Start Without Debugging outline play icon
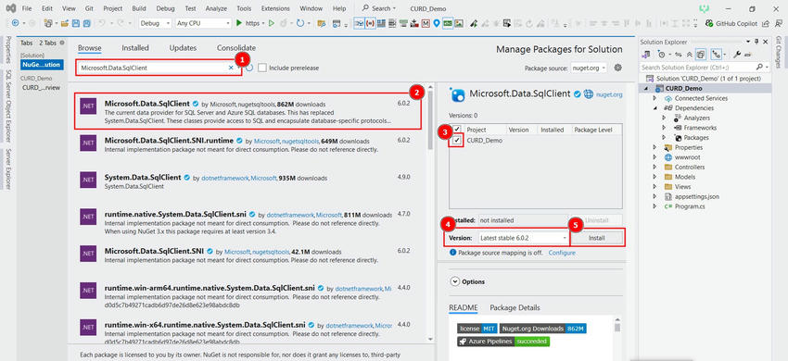Image resolution: width=788 pixels, height=361 pixels. (272, 23)
